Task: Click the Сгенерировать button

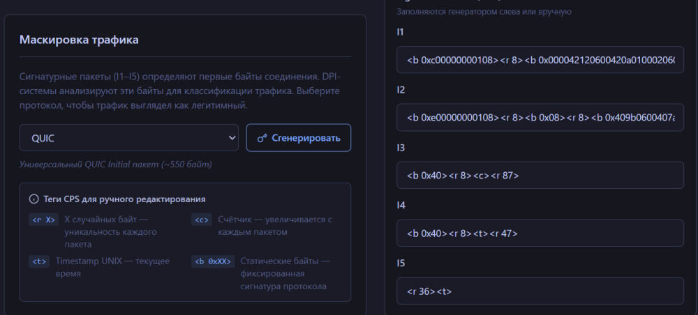Action: tap(299, 138)
